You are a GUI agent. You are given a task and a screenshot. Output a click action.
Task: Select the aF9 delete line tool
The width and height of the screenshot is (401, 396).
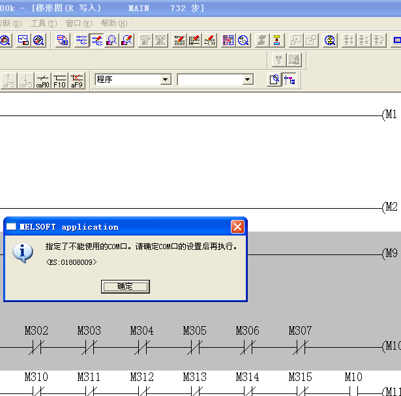76,80
